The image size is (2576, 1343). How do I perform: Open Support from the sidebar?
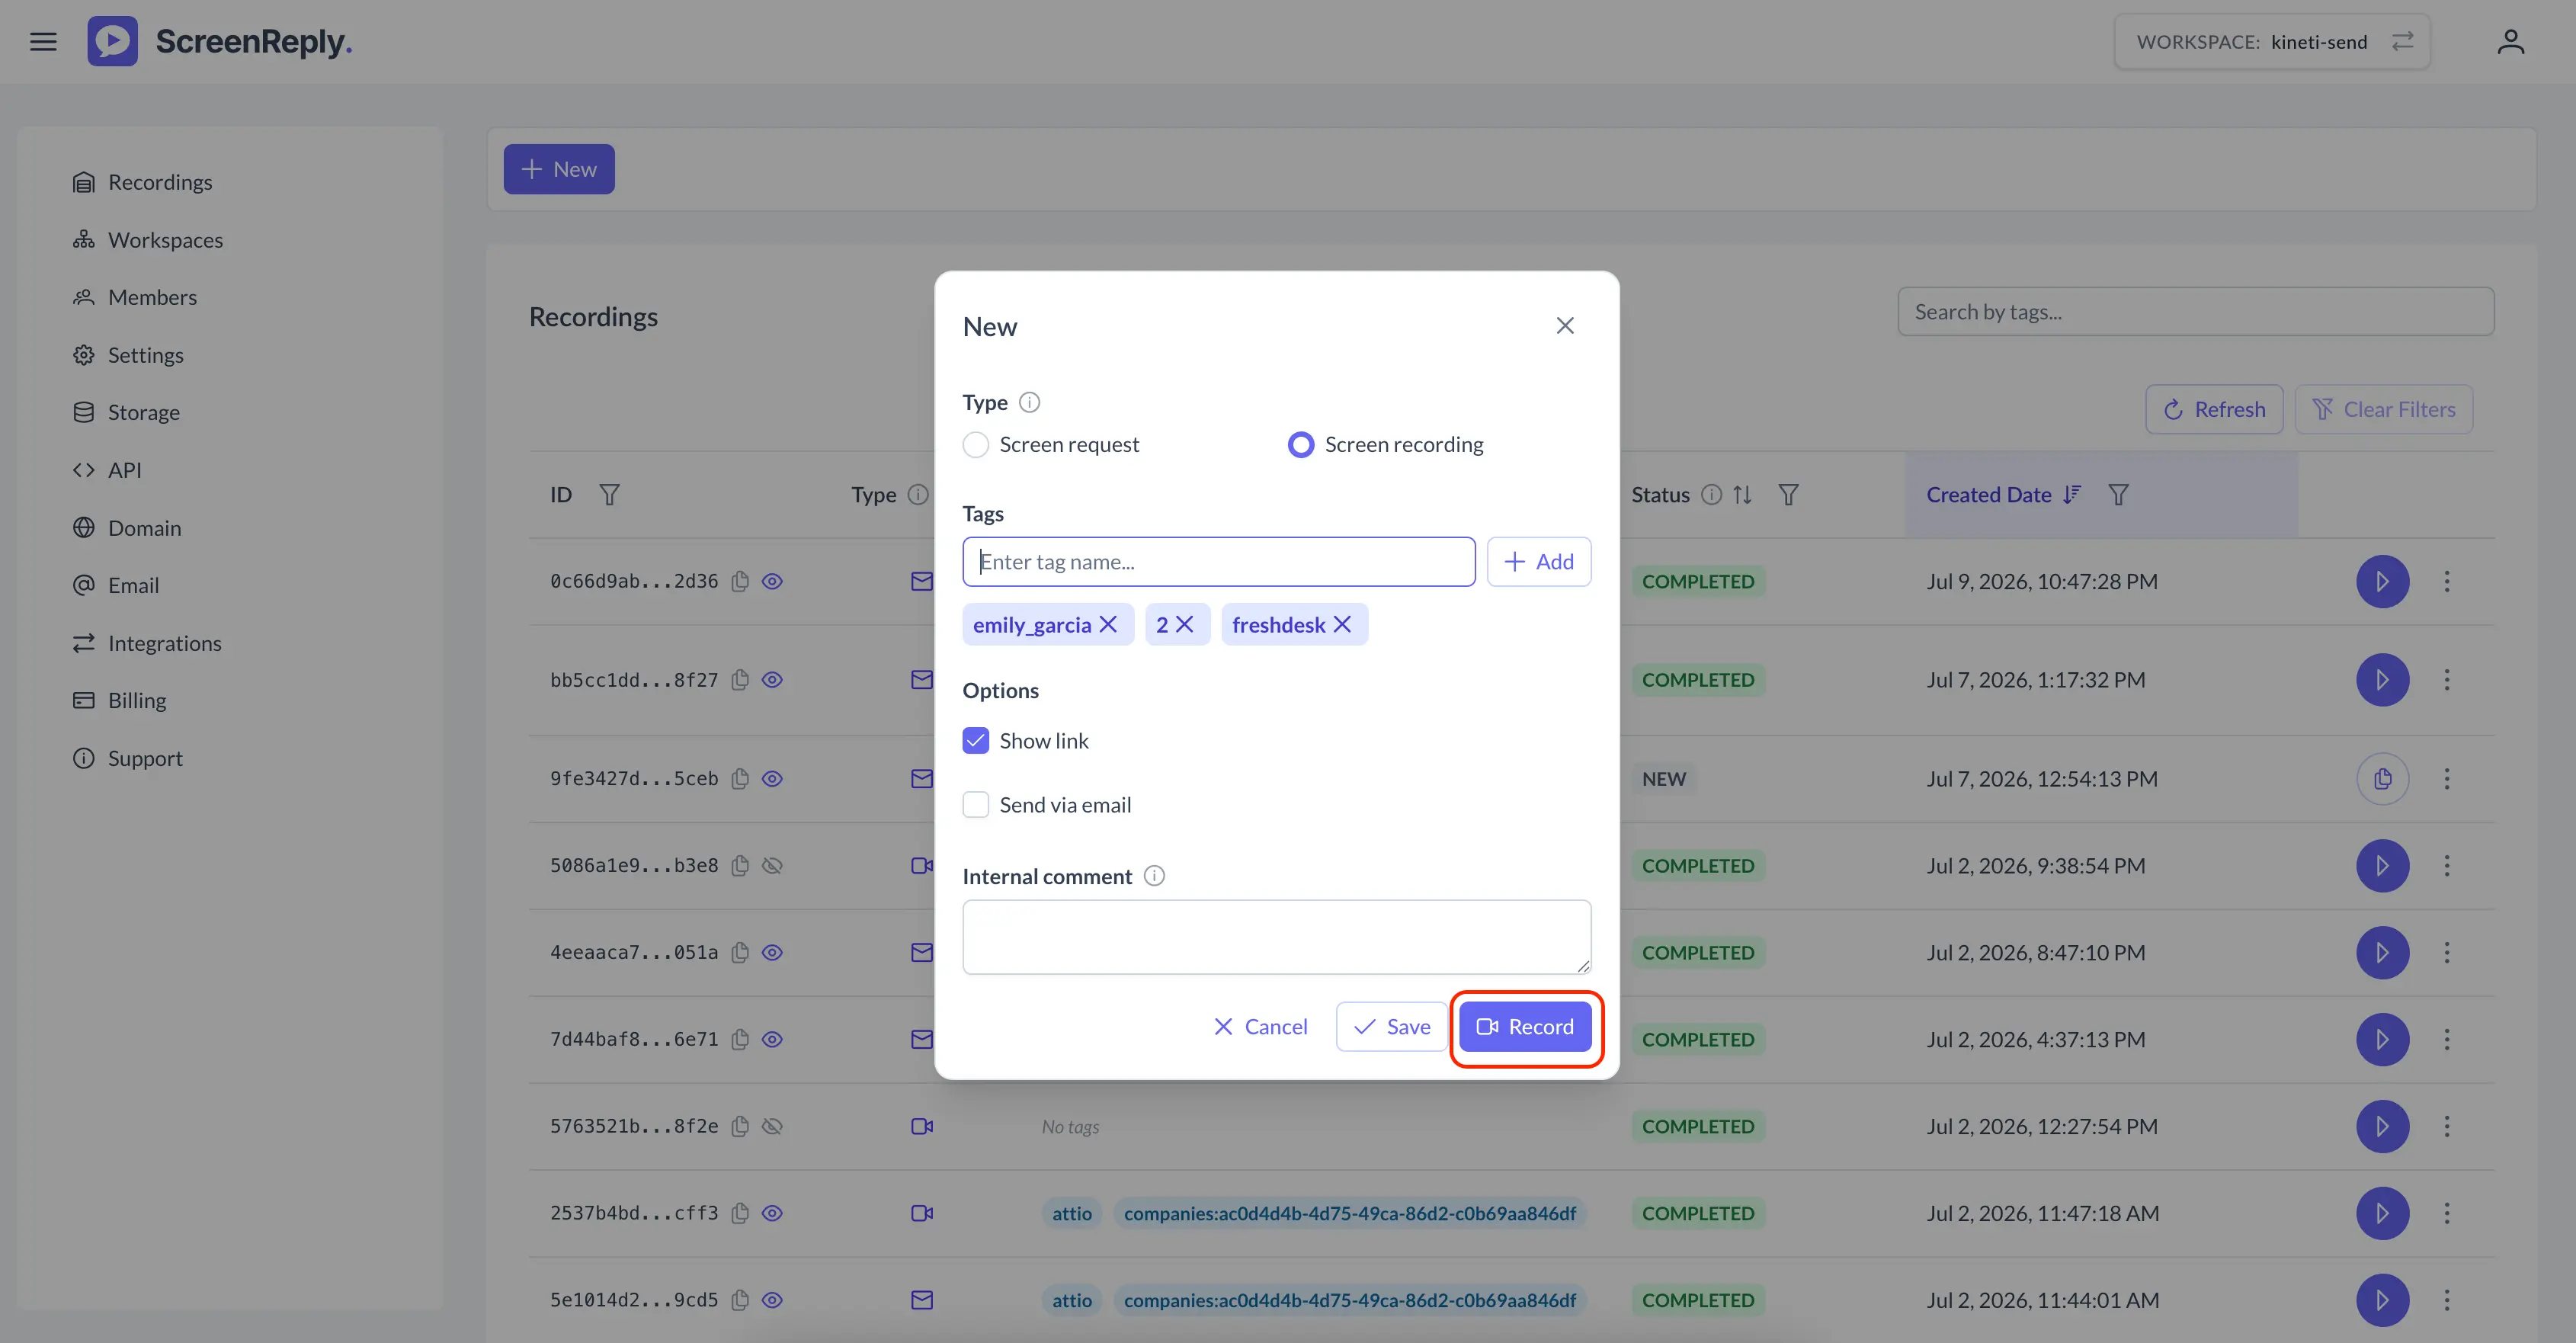[128, 758]
